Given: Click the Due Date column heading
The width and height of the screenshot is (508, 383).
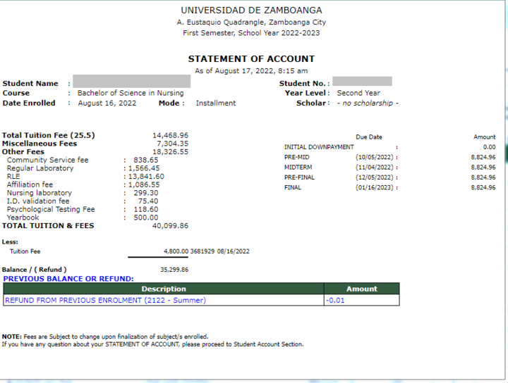Looking at the screenshot, I should click(369, 137).
